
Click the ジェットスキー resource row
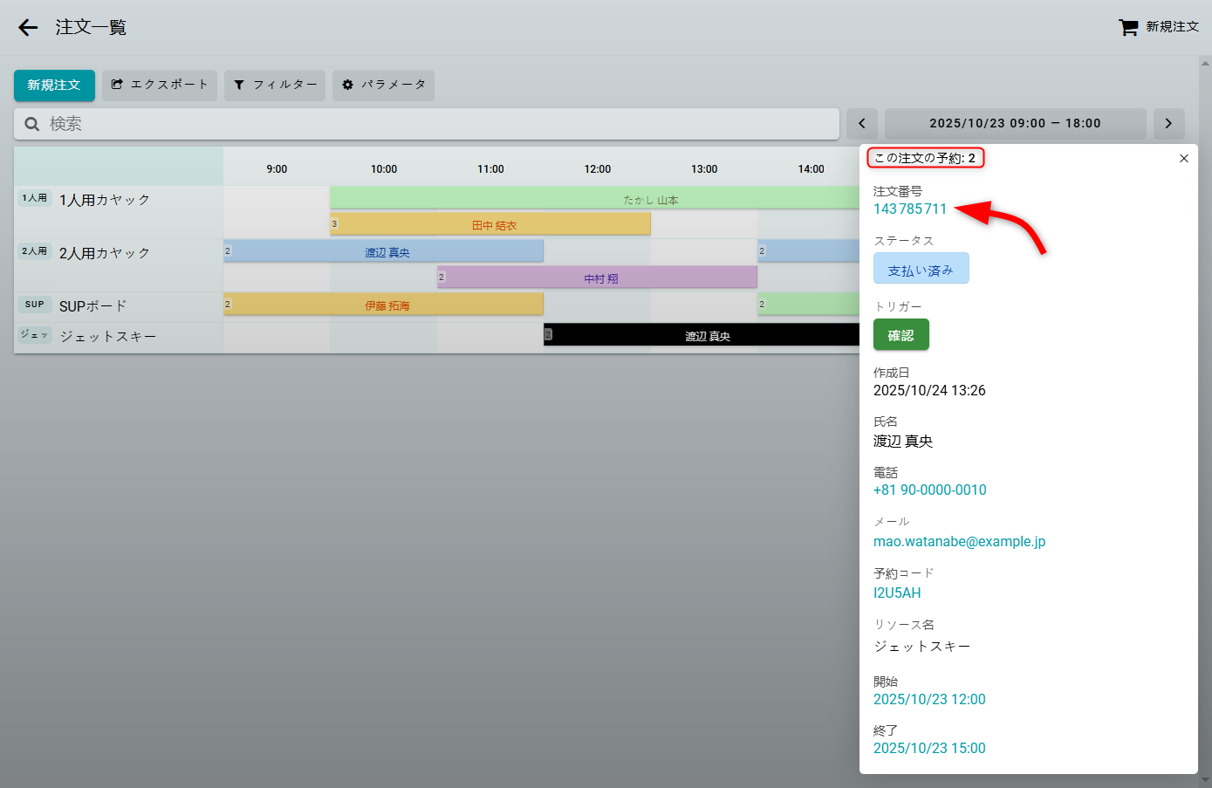(x=119, y=338)
